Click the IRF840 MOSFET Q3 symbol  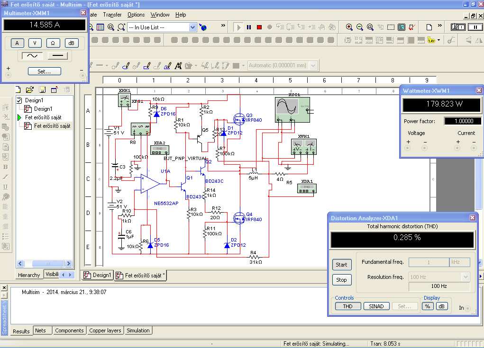240,118
